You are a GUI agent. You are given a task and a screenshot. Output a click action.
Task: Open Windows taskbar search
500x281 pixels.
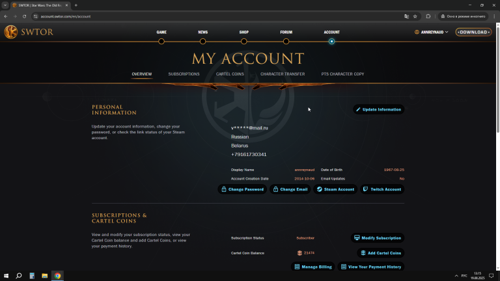tap(19, 276)
